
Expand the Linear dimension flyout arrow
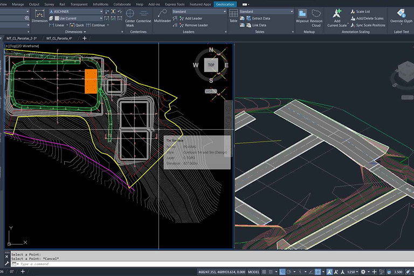click(67, 25)
